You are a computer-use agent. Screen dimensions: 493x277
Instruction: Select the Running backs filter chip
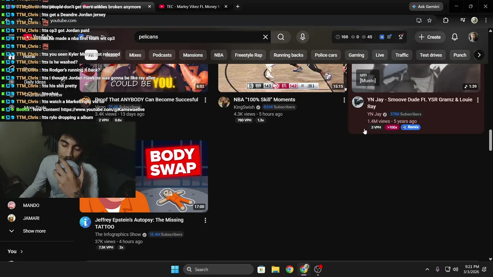point(288,55)
